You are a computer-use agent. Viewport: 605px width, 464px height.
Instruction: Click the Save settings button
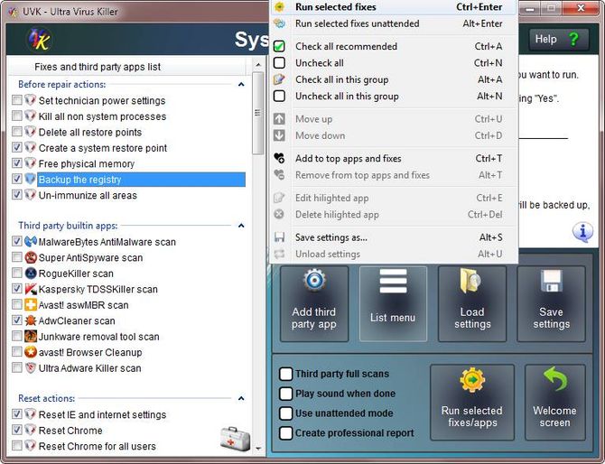551,303
